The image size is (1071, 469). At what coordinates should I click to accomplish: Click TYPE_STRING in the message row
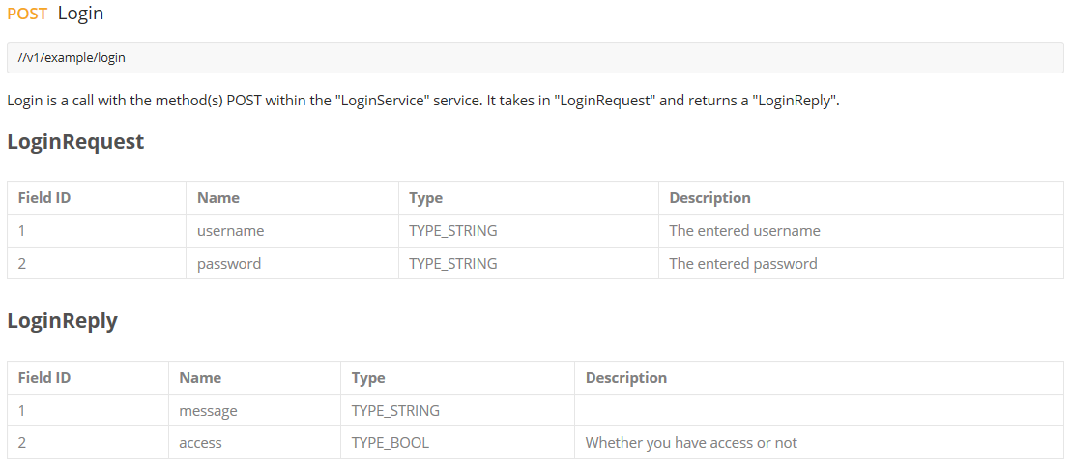point(395,411)
